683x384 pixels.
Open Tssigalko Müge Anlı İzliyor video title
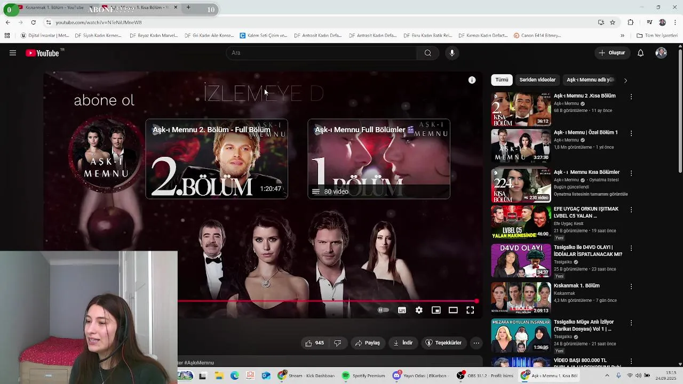click(584, 325)
